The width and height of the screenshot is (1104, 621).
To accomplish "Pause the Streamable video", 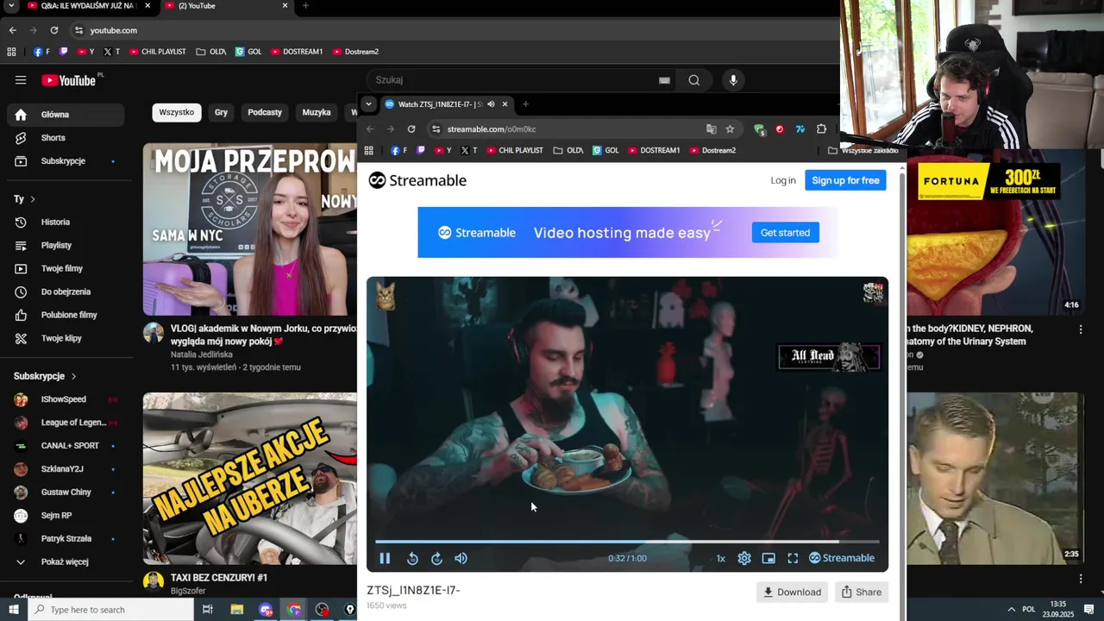I will (x=385, y=558).
